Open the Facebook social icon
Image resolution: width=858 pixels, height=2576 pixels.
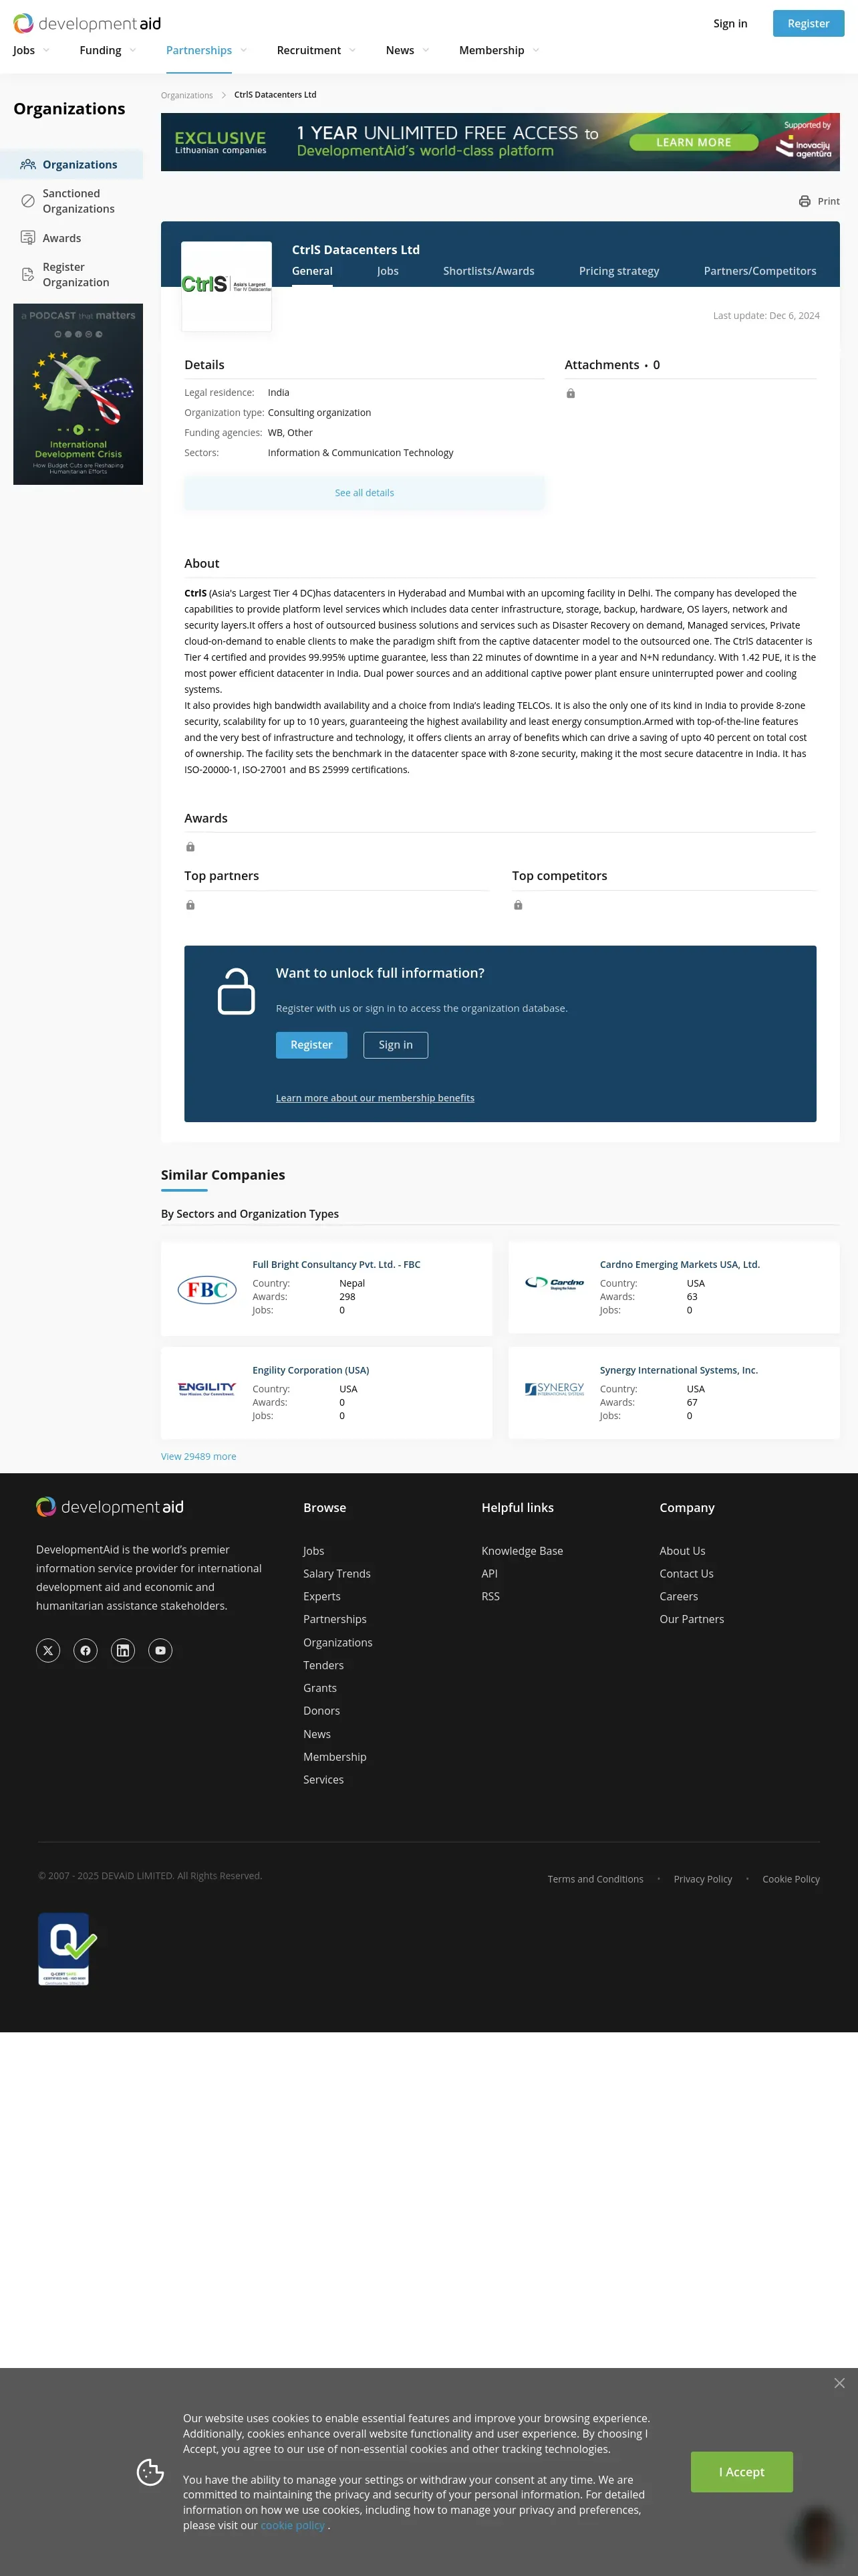click(x=85, y=1650)
